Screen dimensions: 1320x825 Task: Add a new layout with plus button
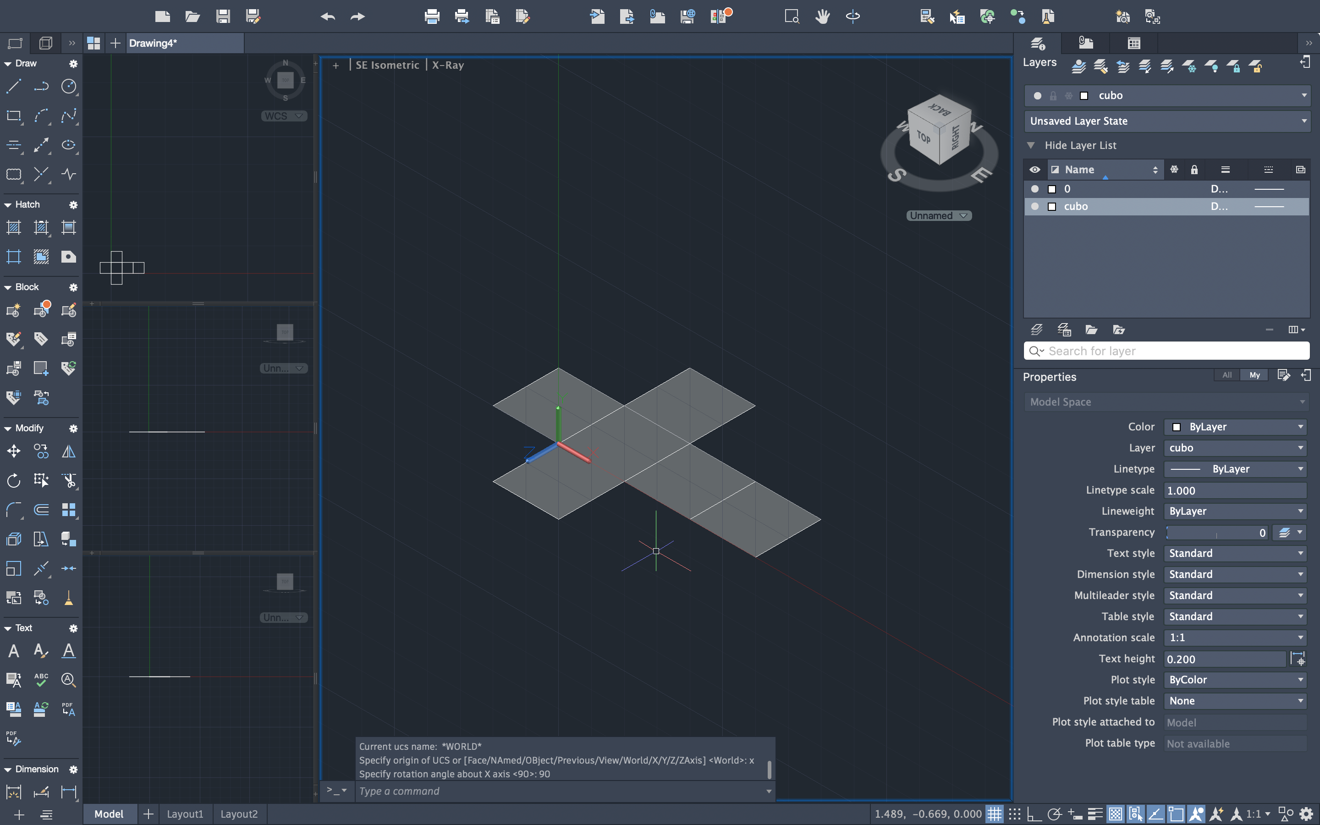148,814
